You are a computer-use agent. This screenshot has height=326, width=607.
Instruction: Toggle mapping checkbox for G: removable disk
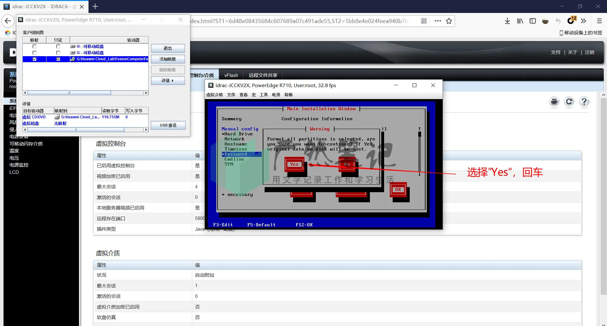[34, 53]
